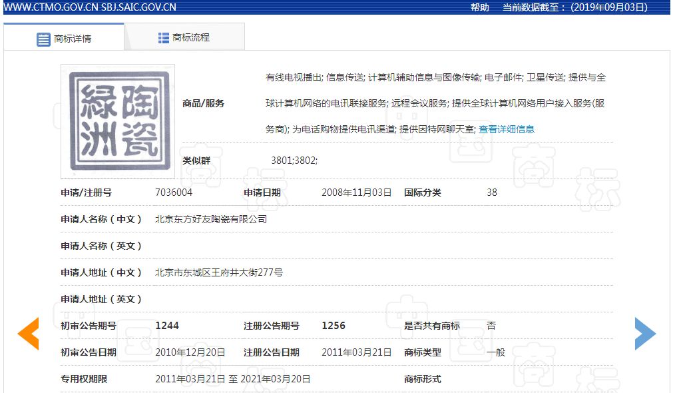Screen dimensions: 675x393
Task: Click the blue next arrow
Action: [645, 333]
